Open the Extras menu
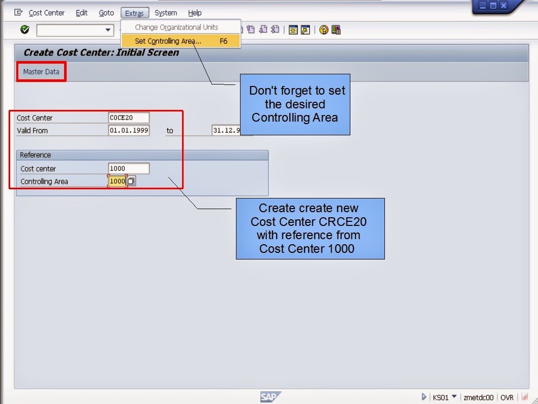 click(x=134, y=13)
